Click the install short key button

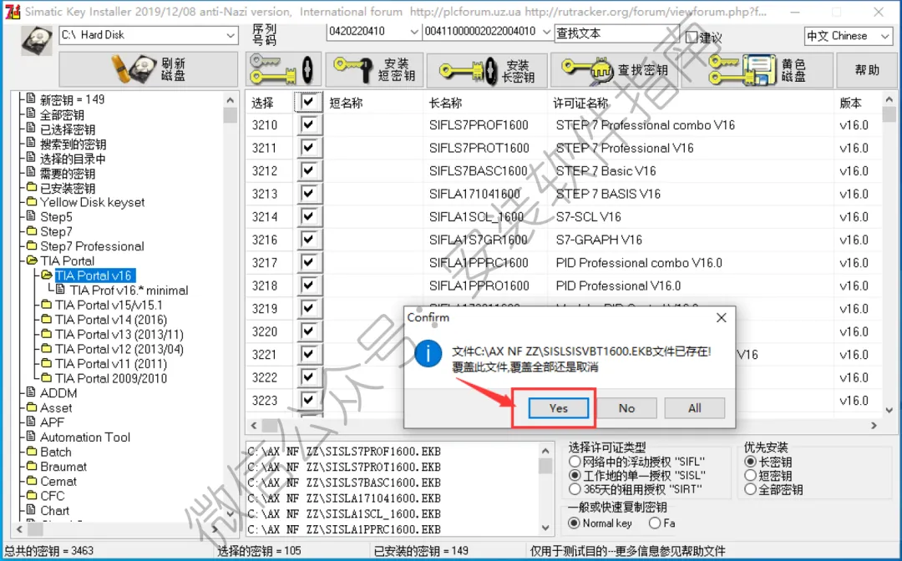(374, 69)
